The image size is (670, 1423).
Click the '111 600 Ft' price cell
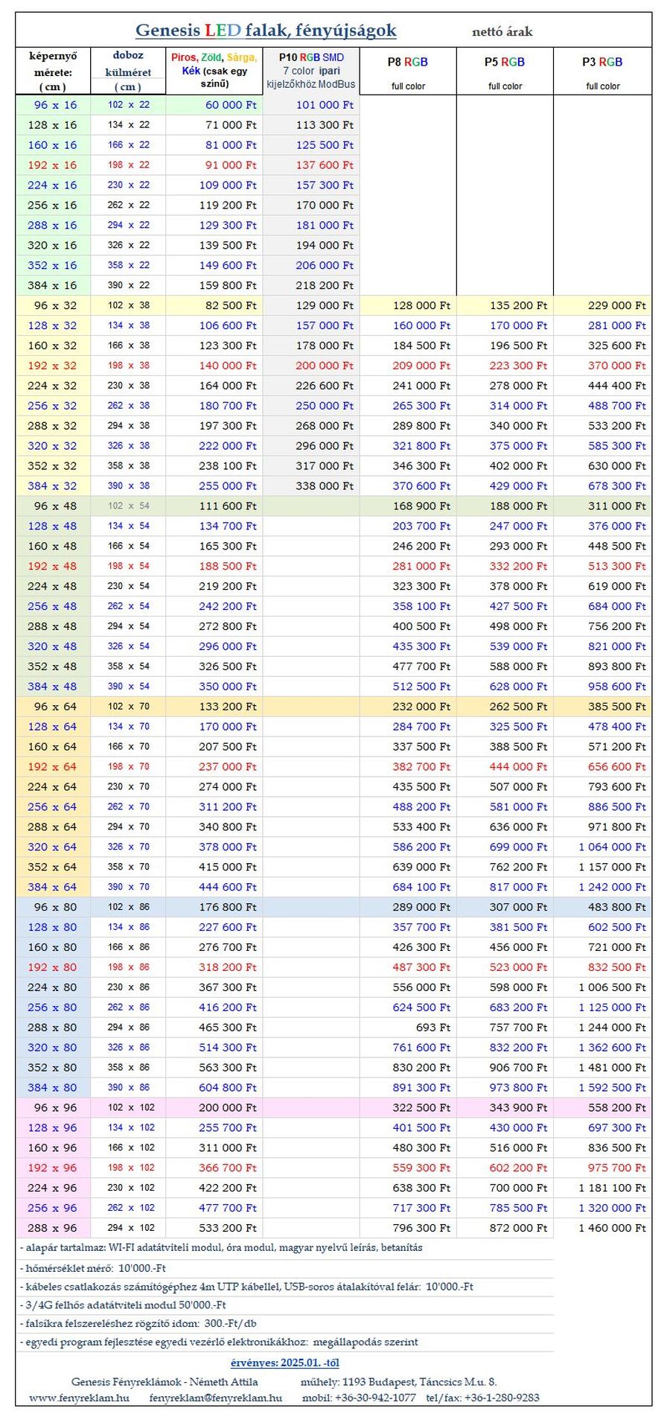214,506
